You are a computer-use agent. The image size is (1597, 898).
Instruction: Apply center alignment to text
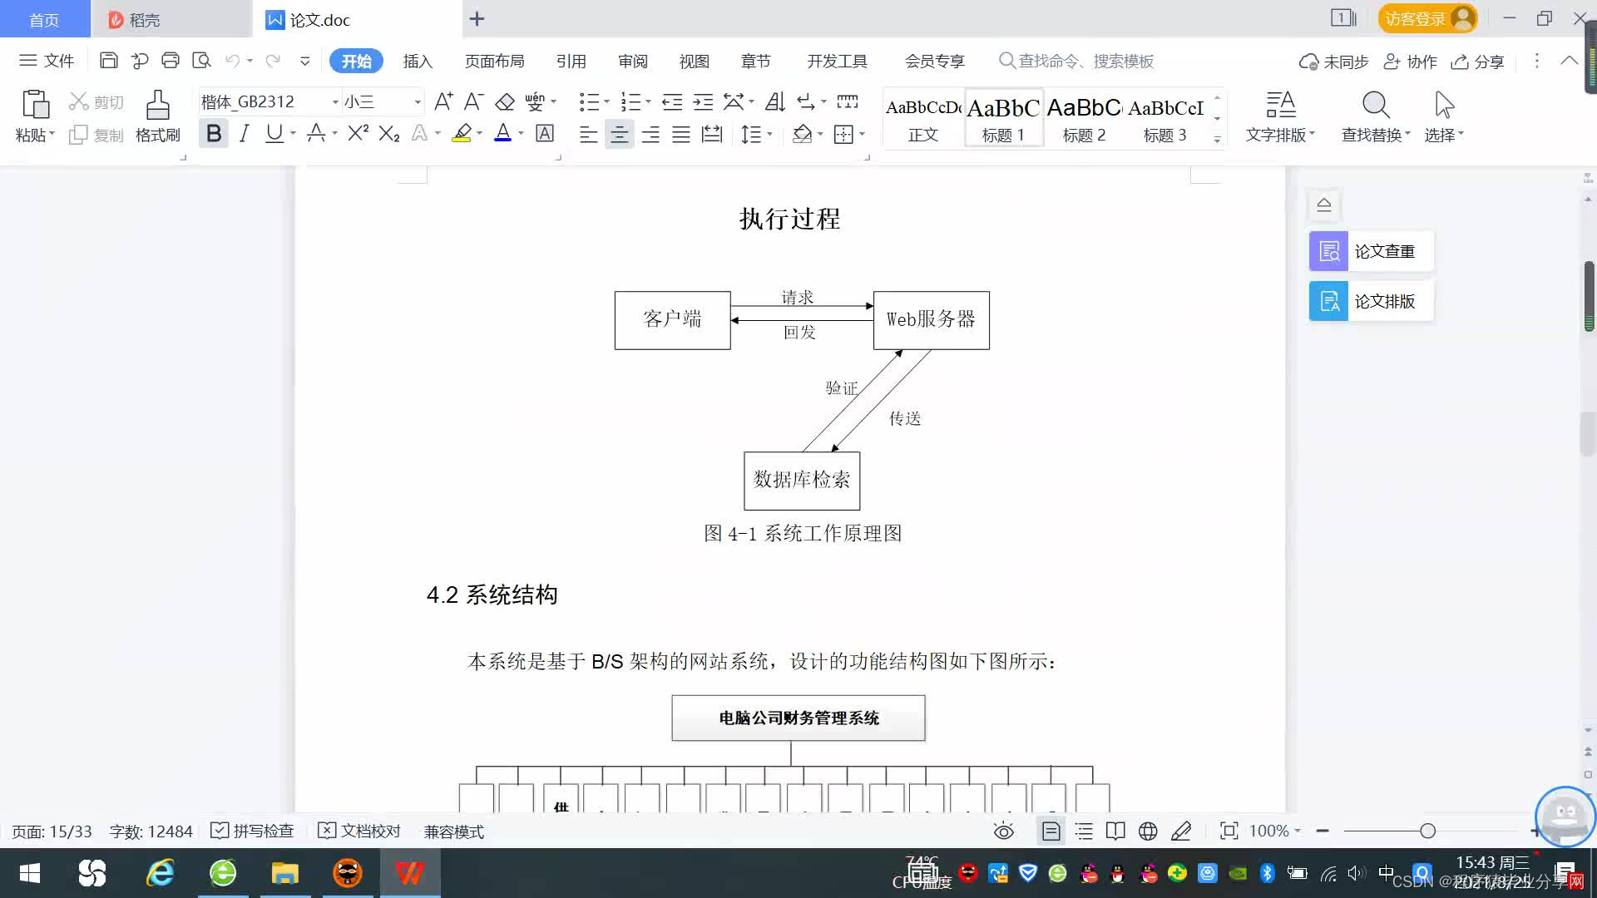pyautogui.click(x=619, y=134)
